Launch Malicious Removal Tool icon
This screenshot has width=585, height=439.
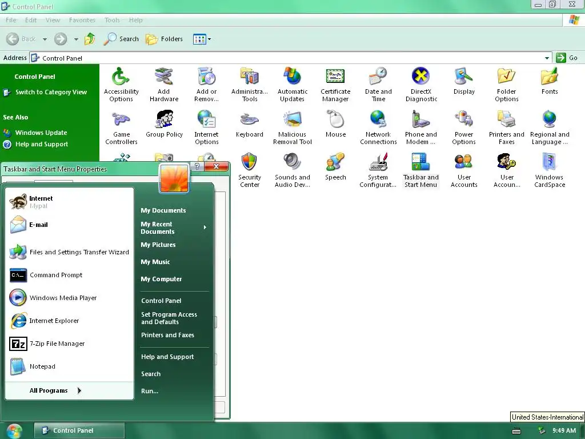click(x=292, y=127)
